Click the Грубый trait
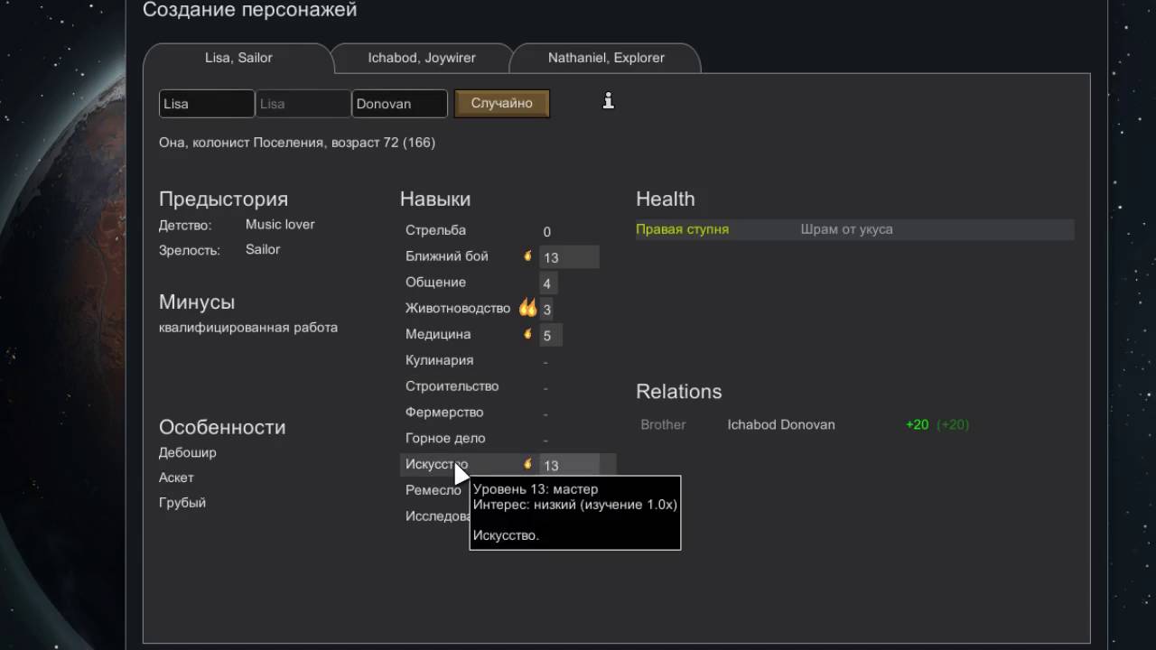Viewport: 1156px width, 650px height. click(182, 503)
